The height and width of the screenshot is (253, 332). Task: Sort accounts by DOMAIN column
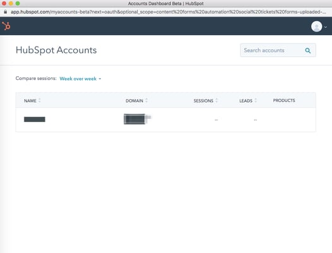tap(136, 101)
